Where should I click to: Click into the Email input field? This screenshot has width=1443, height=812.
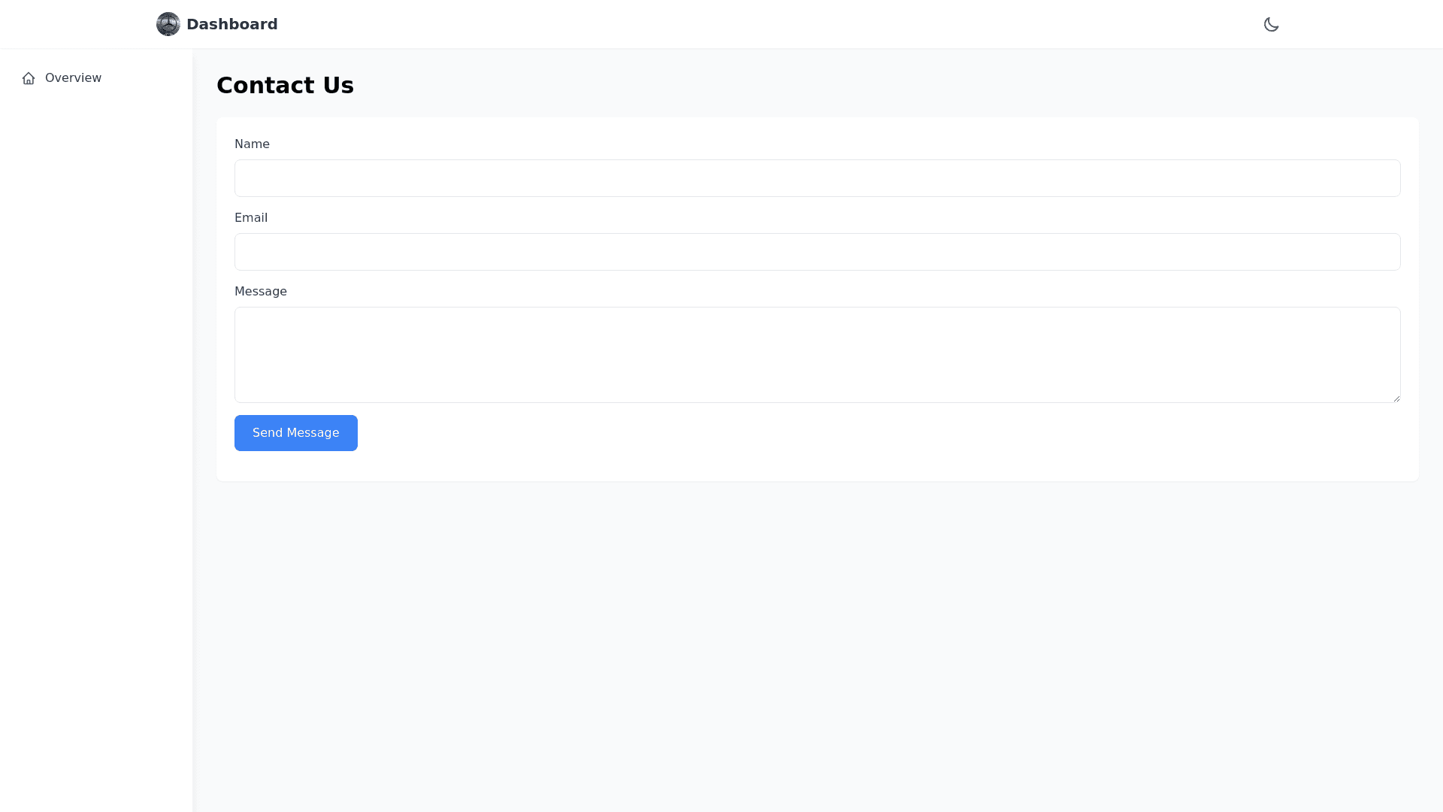[817, 252]
